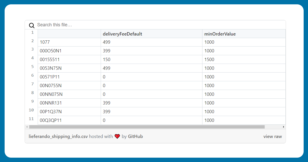Click the magnifying glass search icon
The width and height of the screenshot is (308, 162).
click(x=32, y=25)
